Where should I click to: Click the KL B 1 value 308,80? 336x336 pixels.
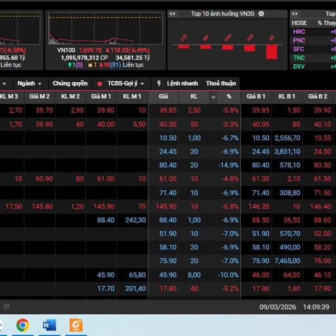coord(290,193)
